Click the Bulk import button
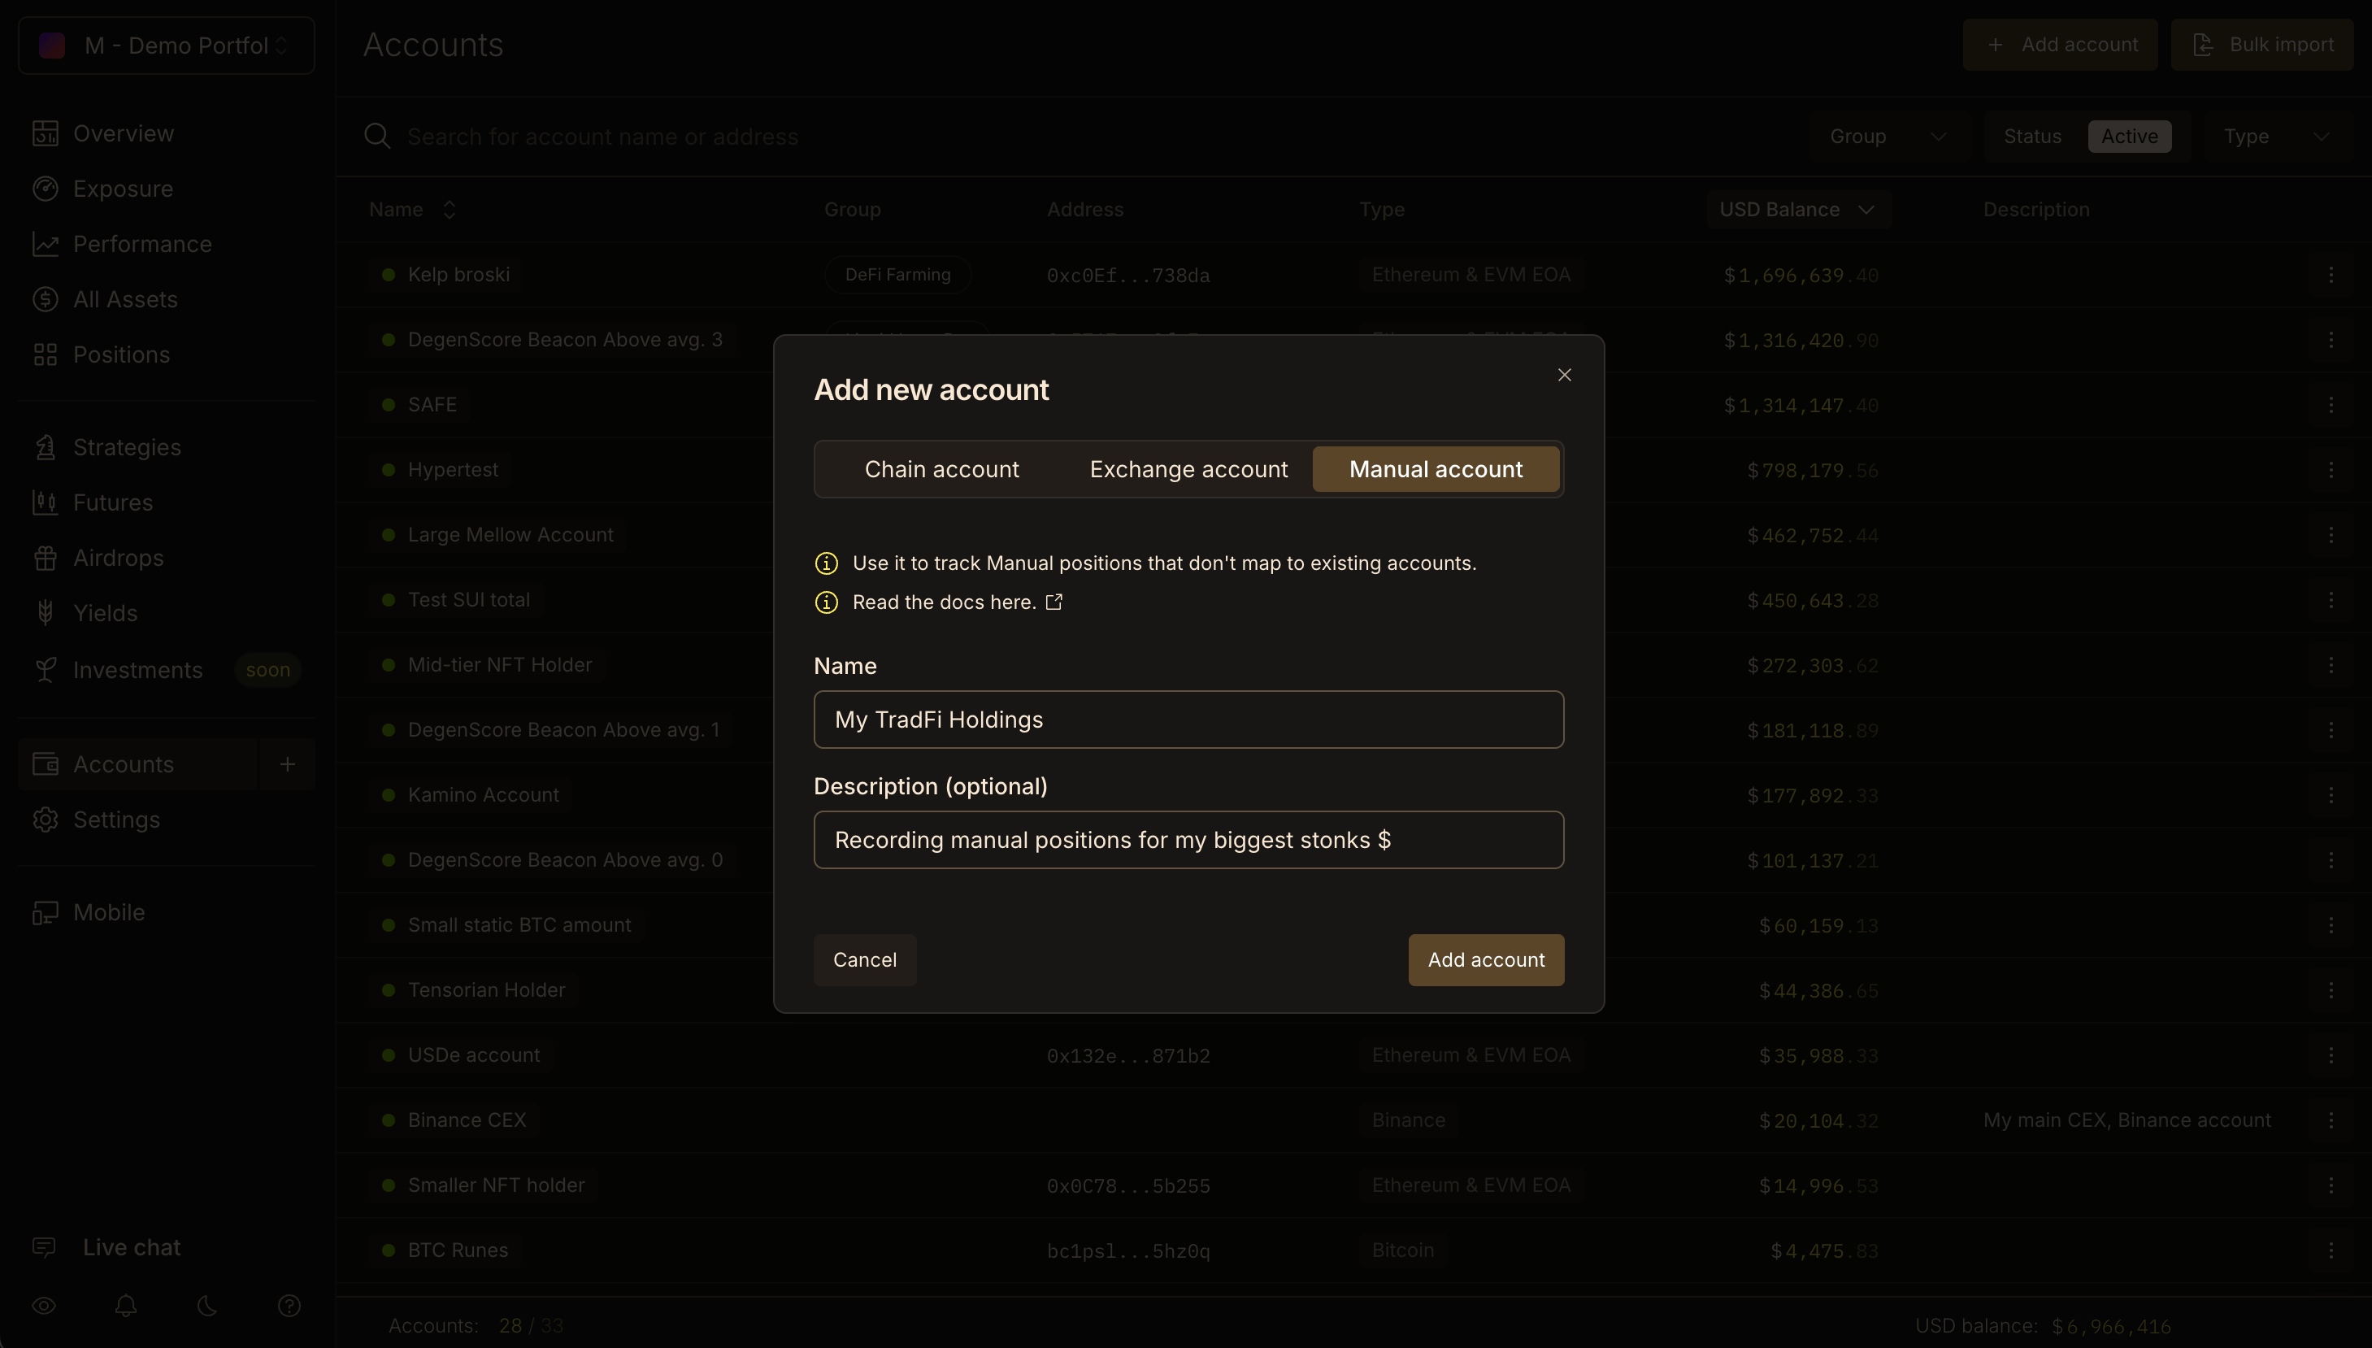 coord(2261,45)
